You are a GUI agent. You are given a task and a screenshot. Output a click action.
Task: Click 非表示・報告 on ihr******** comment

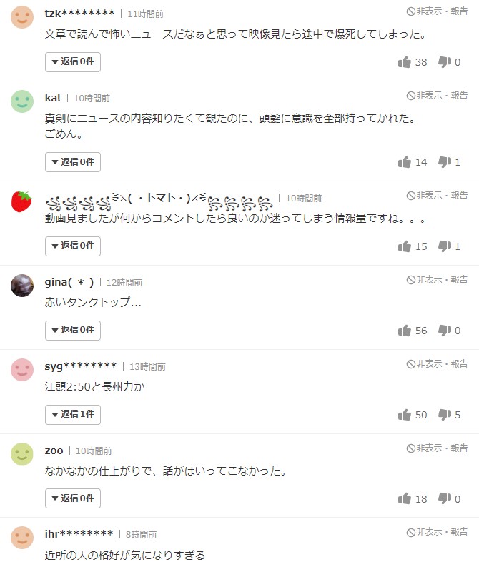click(x=437, y=532)
